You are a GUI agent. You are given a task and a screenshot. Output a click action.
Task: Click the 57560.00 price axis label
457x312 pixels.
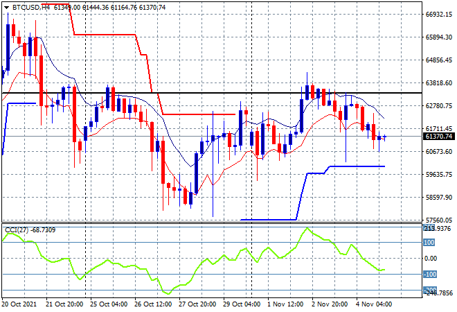(x=438, y=220)
